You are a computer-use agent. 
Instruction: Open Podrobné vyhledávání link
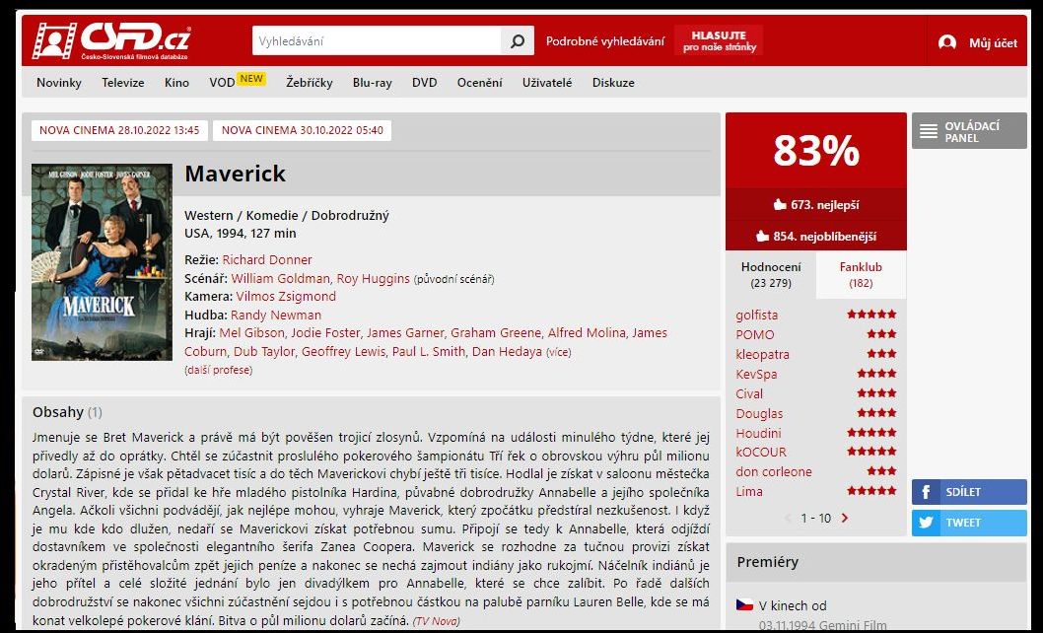coord(604,41)
